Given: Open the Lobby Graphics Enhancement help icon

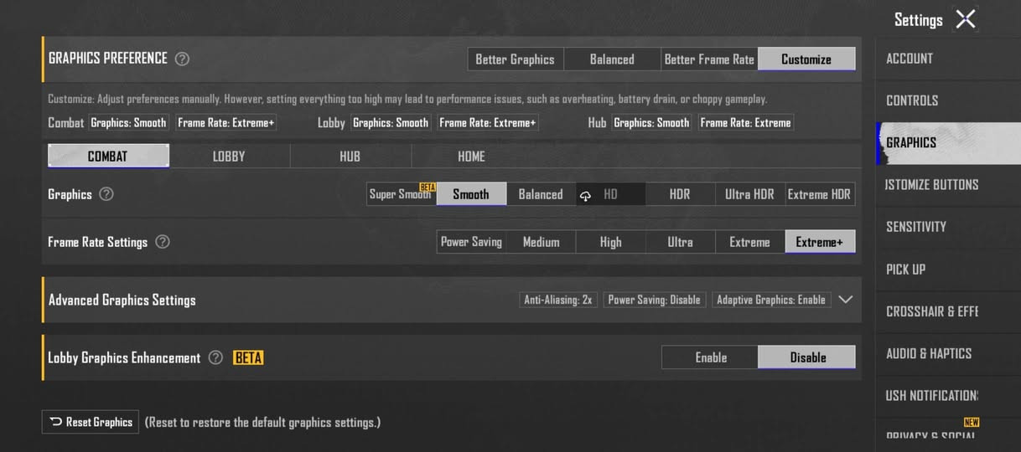Looking at the screenshot, I should tap(215, 357).
